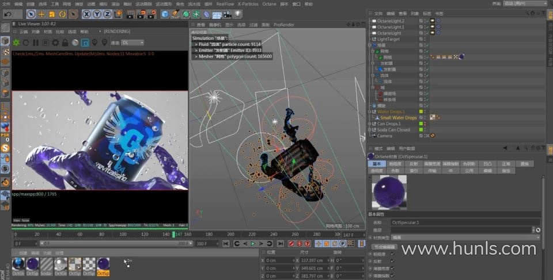Open Octane settings gear icon
The width and height of the screenshot is (553, 280).
[55, 43]
